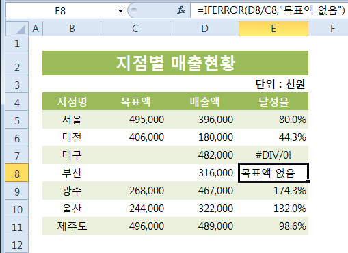Select the cell showing 98.6%
Viewport: 348px width, 253px height.
point(273,226)
